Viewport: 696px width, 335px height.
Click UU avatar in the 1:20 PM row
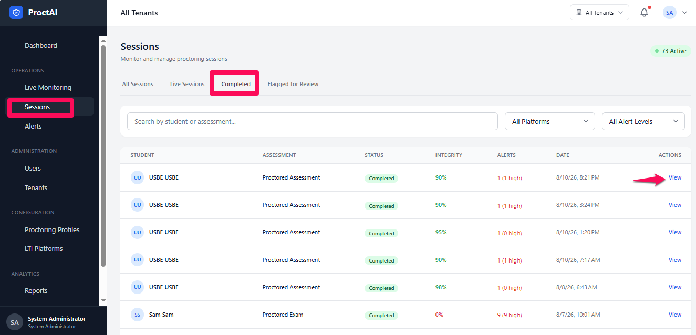(x=137, y=232)
